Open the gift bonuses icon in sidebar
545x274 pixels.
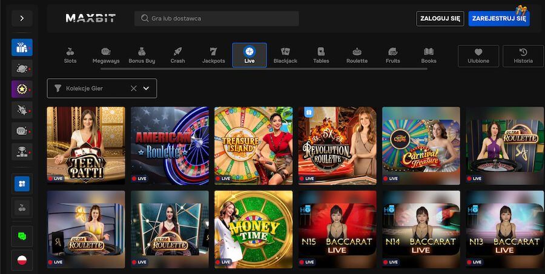pyautogui.click(x=22, y=47)
